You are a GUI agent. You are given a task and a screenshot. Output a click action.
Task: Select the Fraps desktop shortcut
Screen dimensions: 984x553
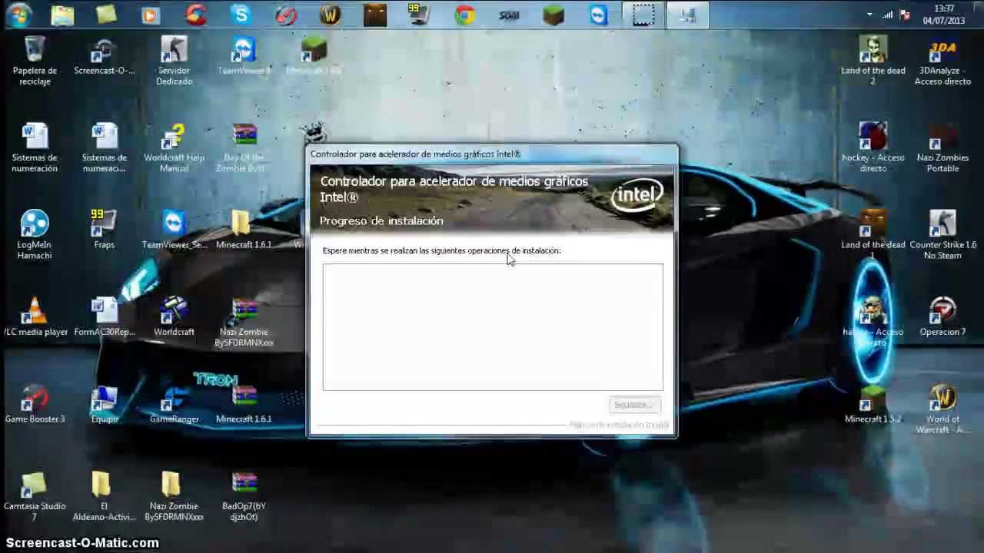coord(104,230)
